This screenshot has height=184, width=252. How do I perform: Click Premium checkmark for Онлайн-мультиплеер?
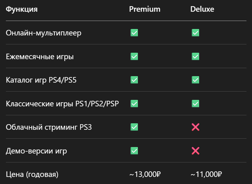point(134,33)
